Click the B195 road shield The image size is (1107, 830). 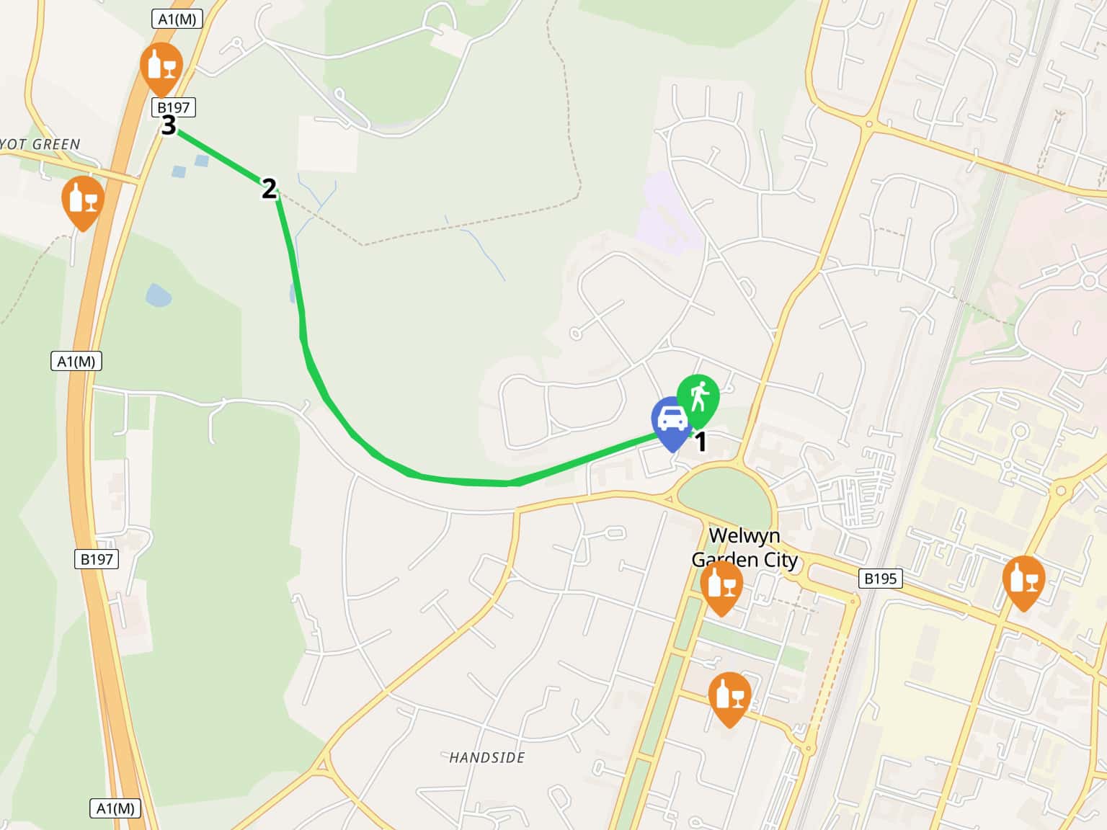pos(880,578)
